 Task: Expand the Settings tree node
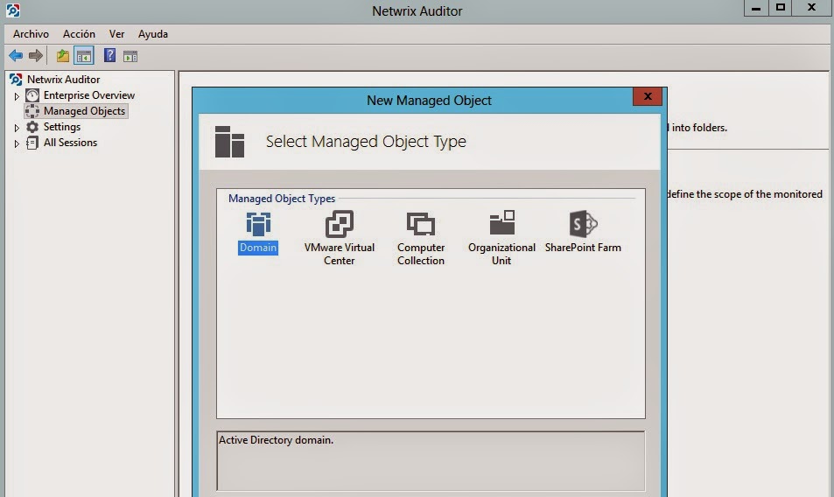click(x=17, y=128)
